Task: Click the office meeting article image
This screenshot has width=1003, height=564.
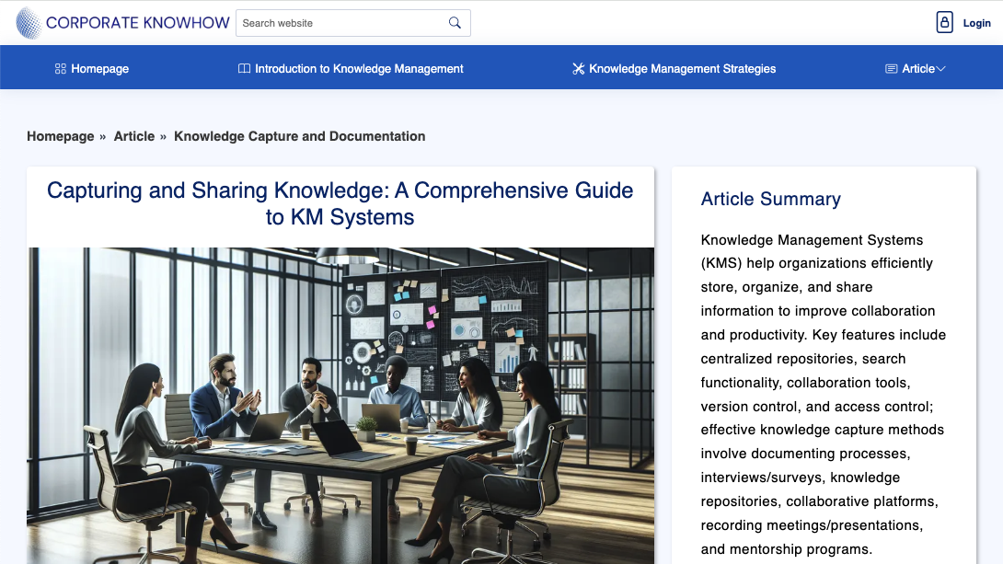Action: coord(340,405)
